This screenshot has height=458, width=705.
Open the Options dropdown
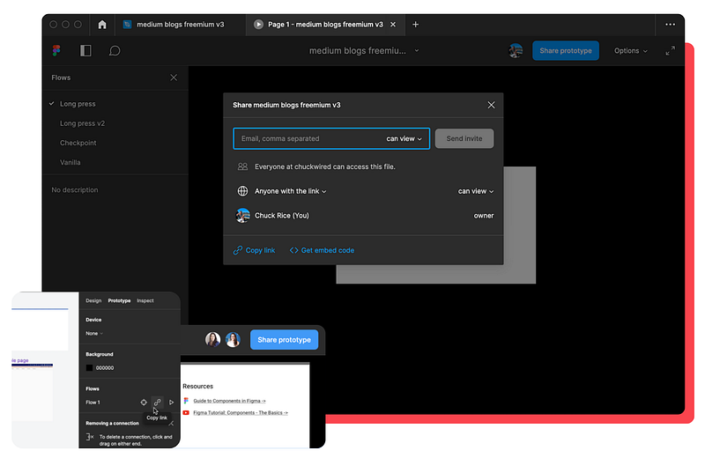(x=631, y=51)
